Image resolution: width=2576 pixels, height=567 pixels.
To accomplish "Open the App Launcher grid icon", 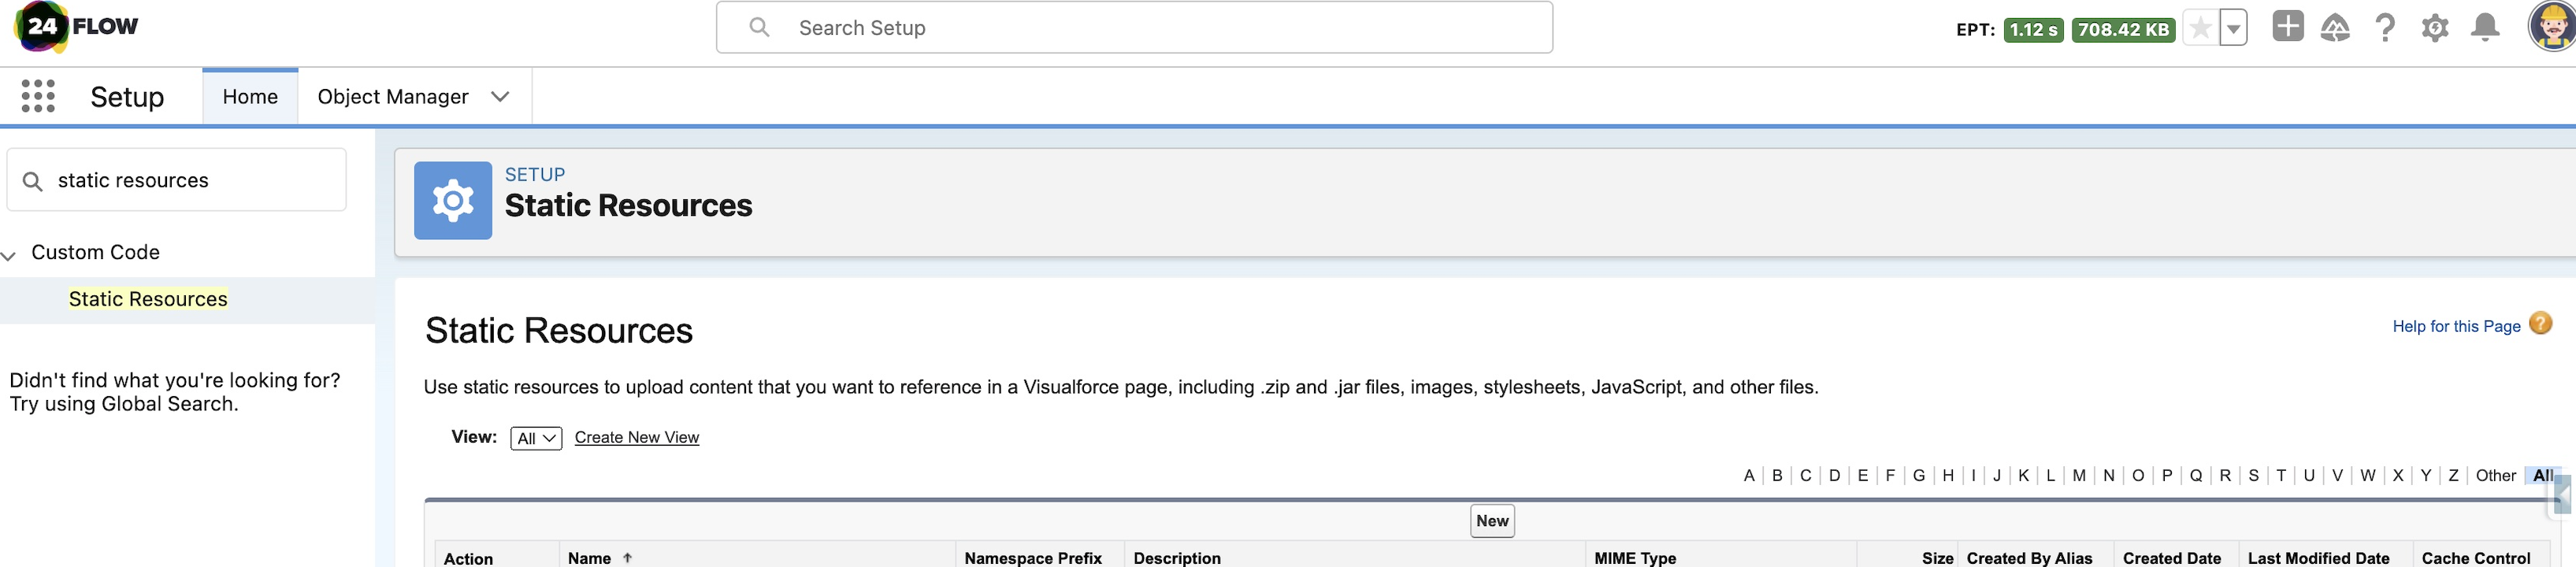I will point(38,96).
